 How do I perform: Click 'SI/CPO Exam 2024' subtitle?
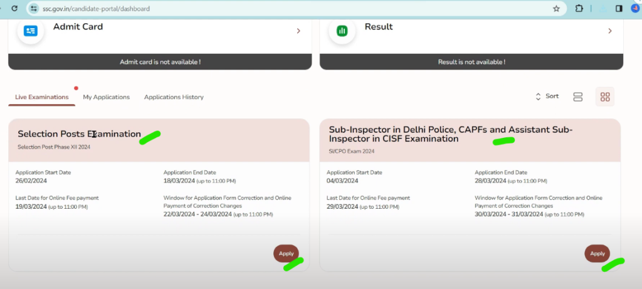point(352,152)
